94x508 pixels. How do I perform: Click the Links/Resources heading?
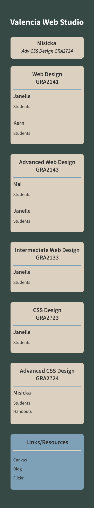[x=47, y=442]
